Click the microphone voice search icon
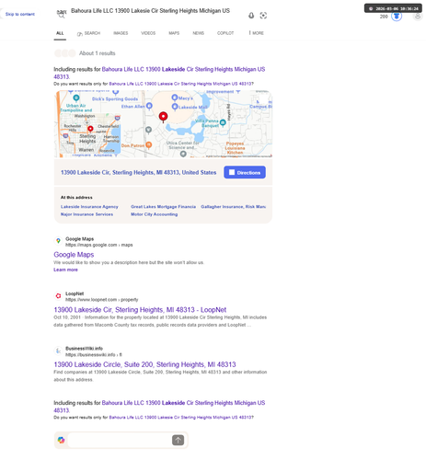This screenshot has height=460, width=426. click(x=251, y=16)
